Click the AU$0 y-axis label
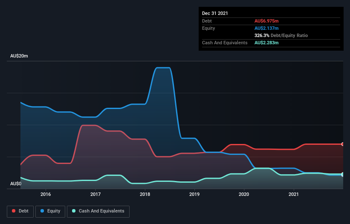This screenshot has height=224, width=350. pos(16,184)
